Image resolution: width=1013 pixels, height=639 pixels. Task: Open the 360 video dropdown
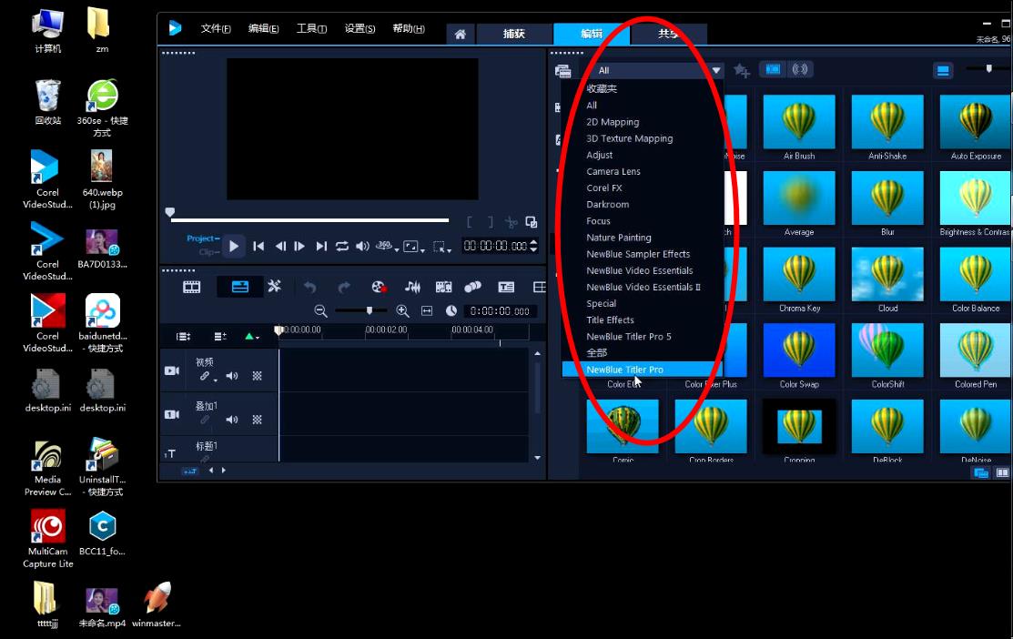(386, 246)
